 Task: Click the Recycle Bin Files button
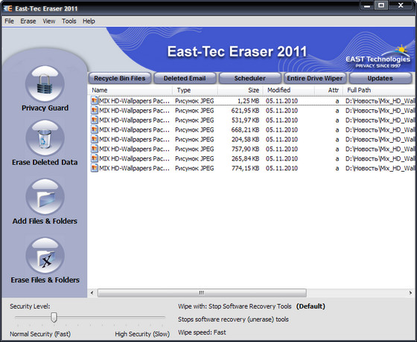click(x=120, y=78)
